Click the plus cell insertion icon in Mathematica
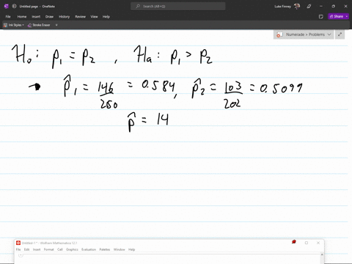This screenshot has height=264, width=352. (x=21, y=255)
